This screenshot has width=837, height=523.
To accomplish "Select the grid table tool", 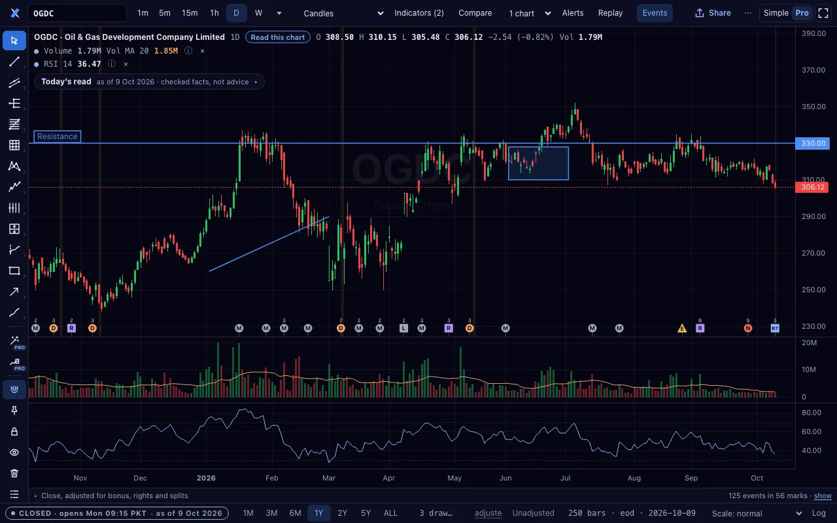I will 14,145.
